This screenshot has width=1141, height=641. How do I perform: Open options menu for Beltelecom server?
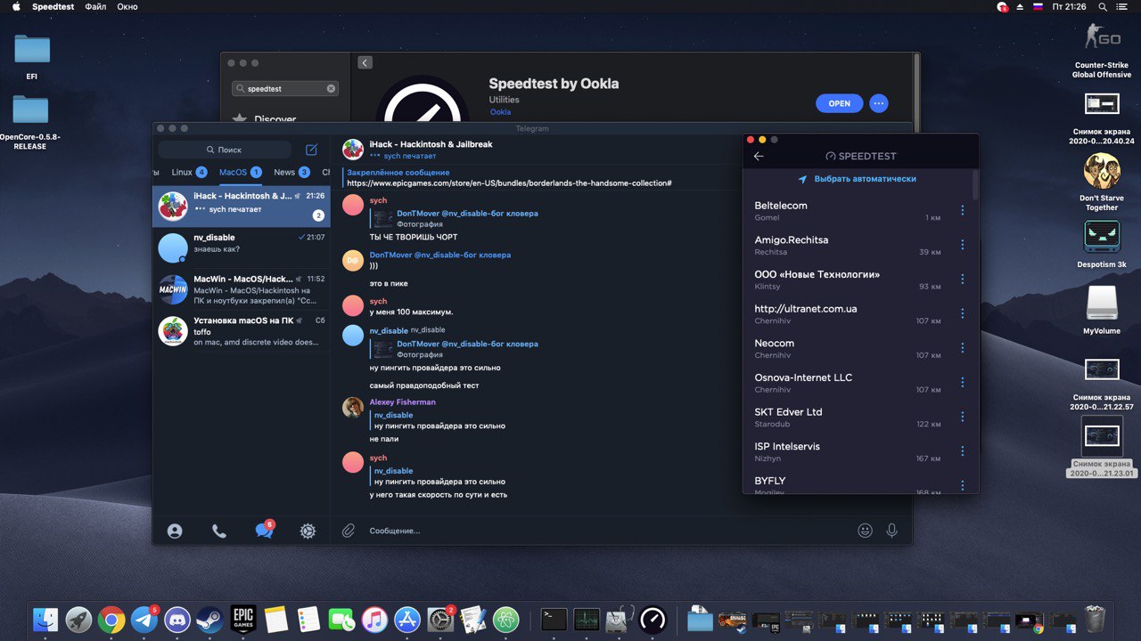tap(962, 211)
